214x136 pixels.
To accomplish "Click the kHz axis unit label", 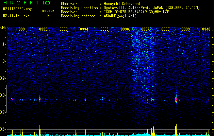I will click(x=3, y=28).
